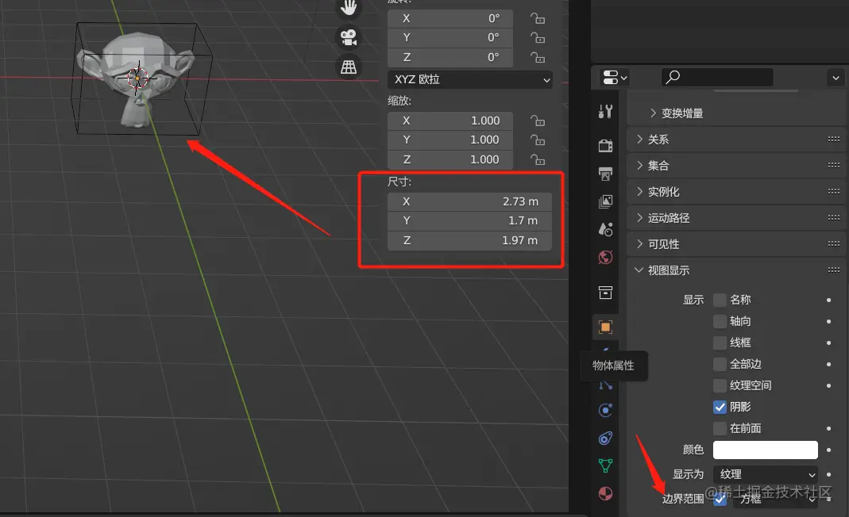Open the Render properties tab
Screen dimensions: 849x517
tap(605, 145)
